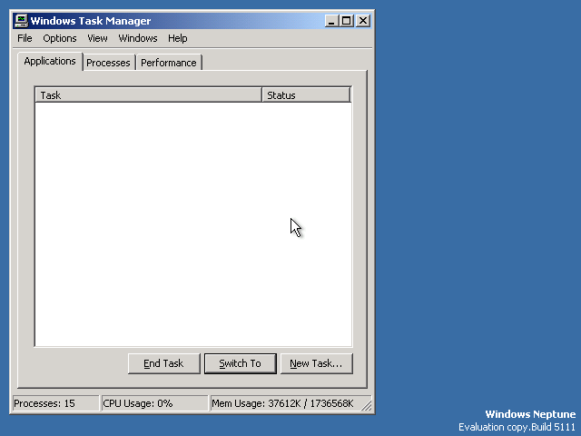
Task: Open the View menu
Action: 97,38
